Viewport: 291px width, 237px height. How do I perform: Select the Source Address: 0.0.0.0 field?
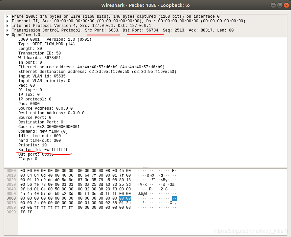pos(45,108)
